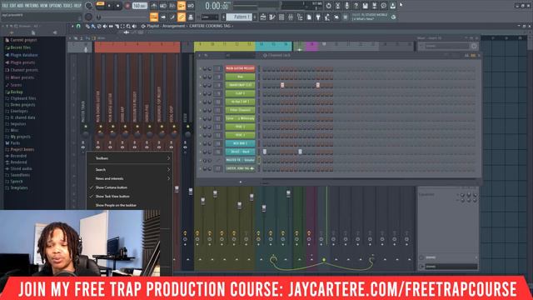Screen dimensions: 533x300
Task: Select the Playlist Slice tool
Action: click(117, 26)
